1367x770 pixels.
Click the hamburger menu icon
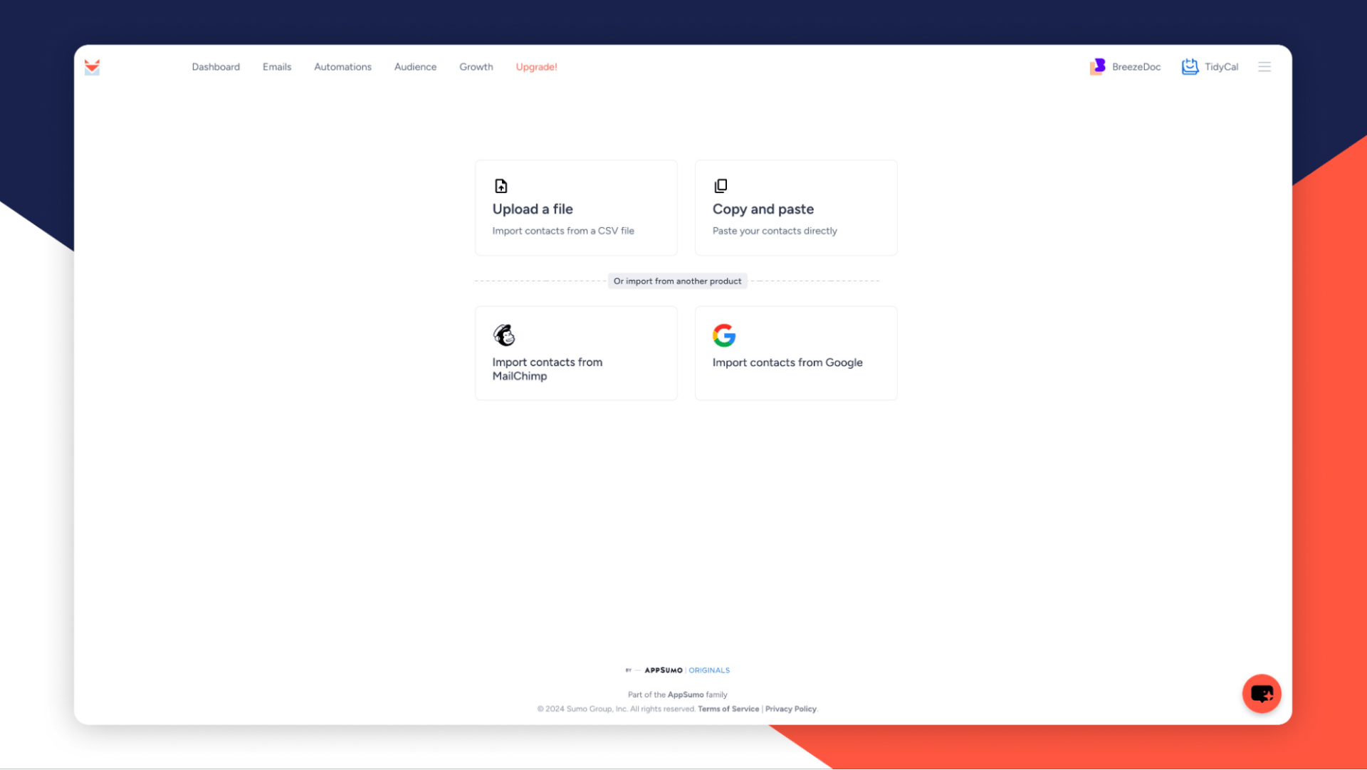[1264, 66]
